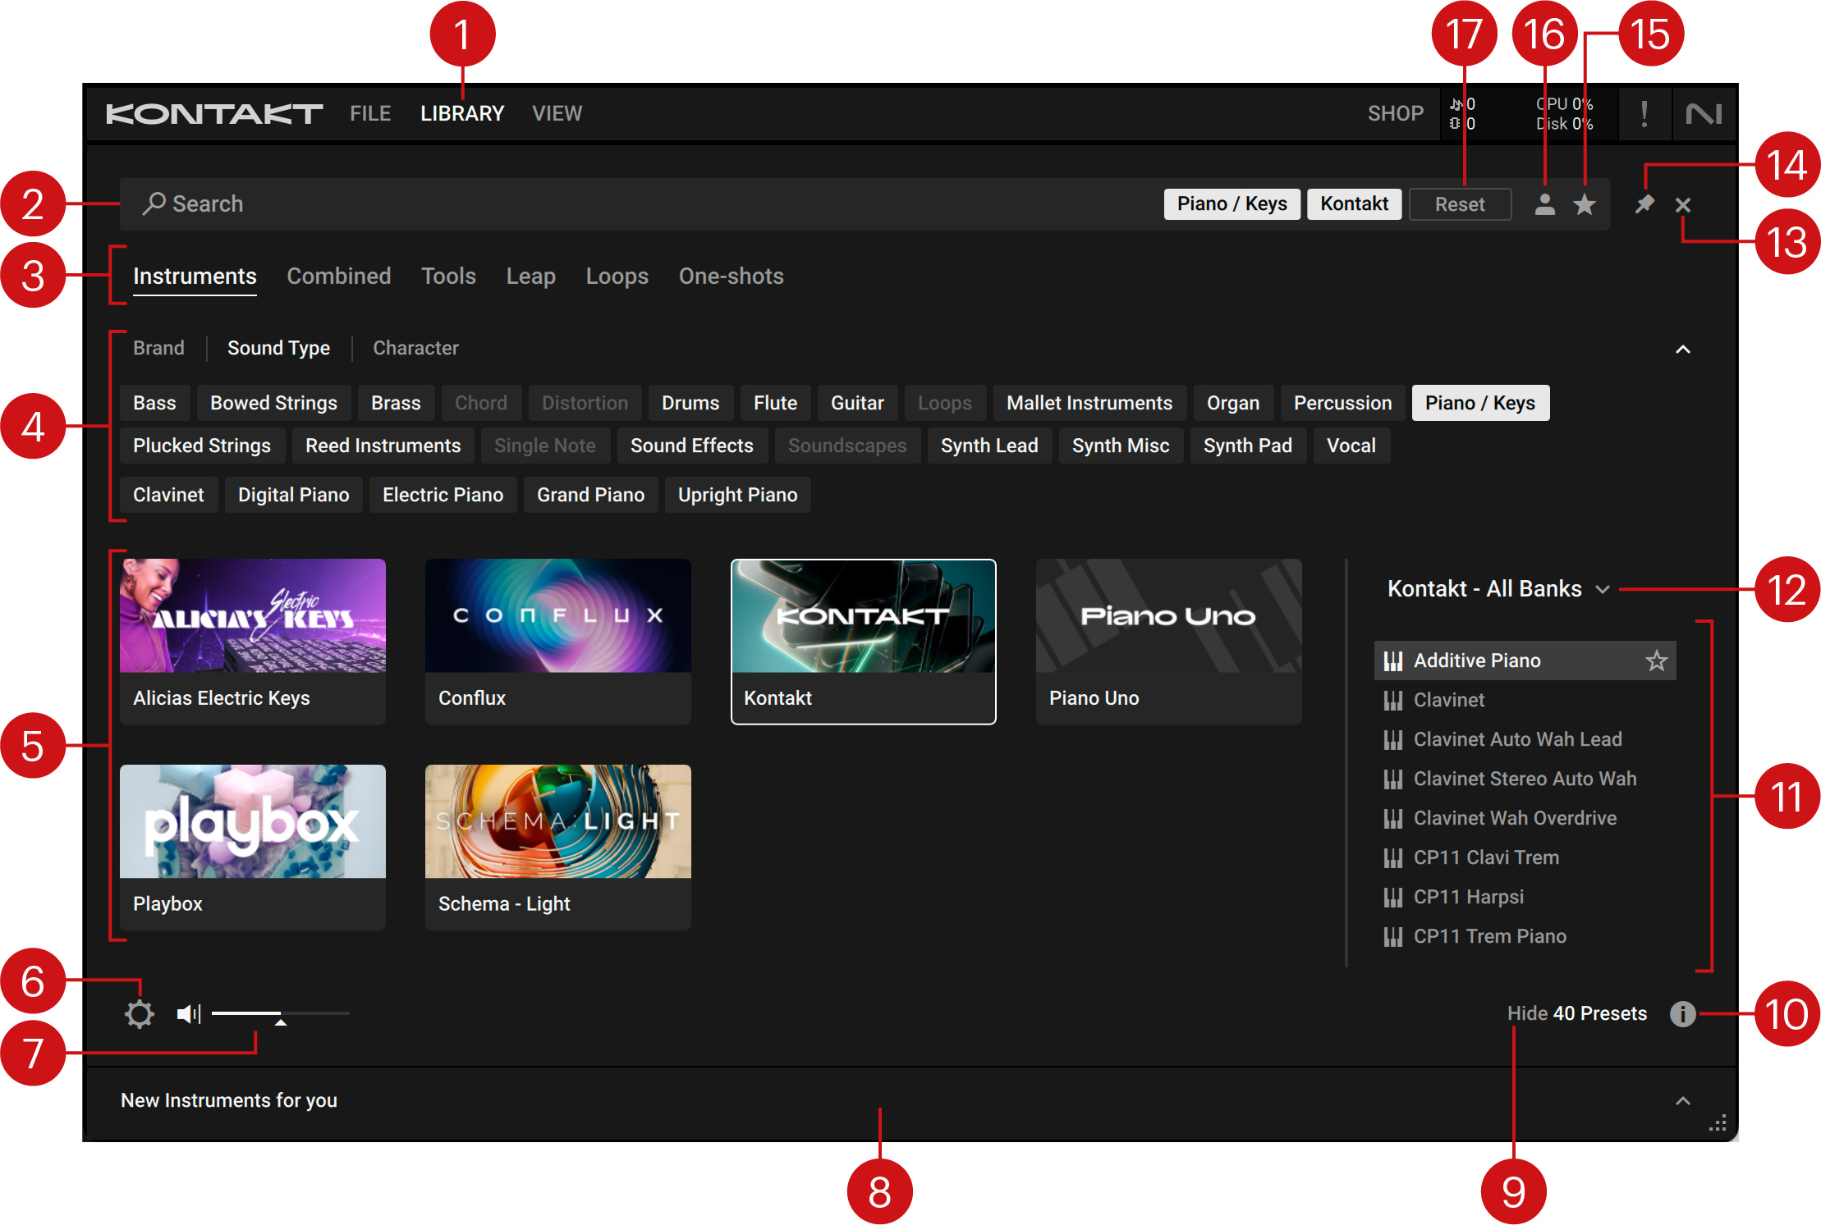
Task: Open settings via the gear icon
Action: 140,1014
